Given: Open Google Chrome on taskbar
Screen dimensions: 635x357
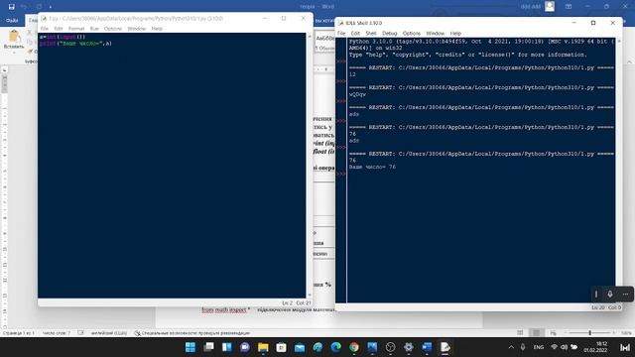Looking at the screenshot, I should pos(354,347).
